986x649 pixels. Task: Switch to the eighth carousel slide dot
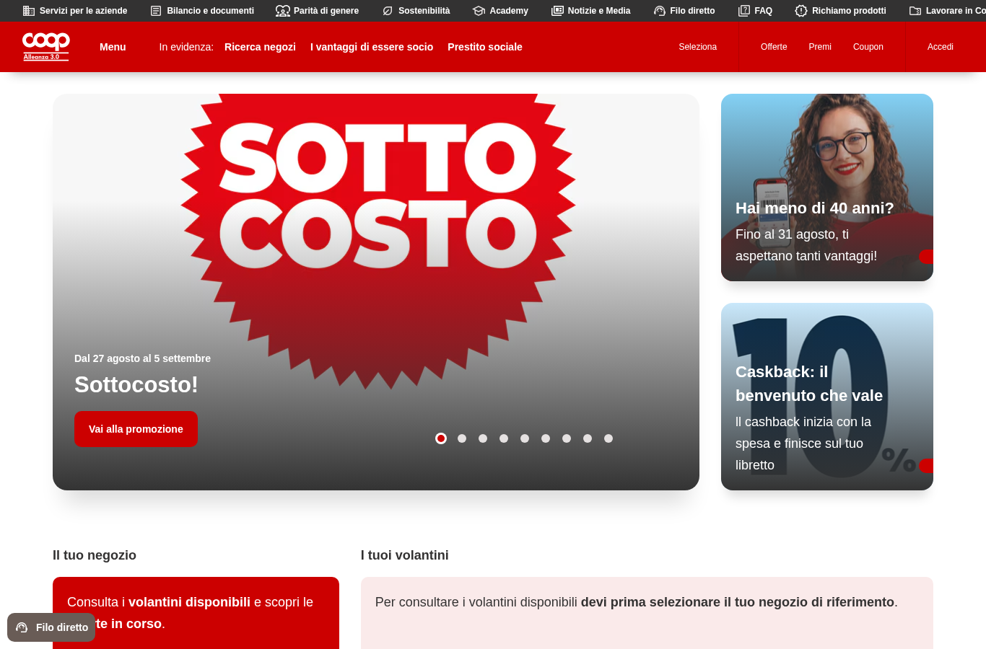588,438
